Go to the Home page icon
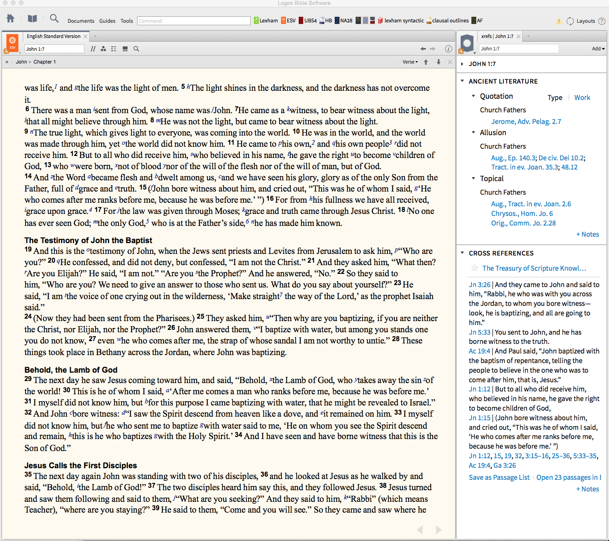The height and width of the screenshot is (541, 609). 10,18
